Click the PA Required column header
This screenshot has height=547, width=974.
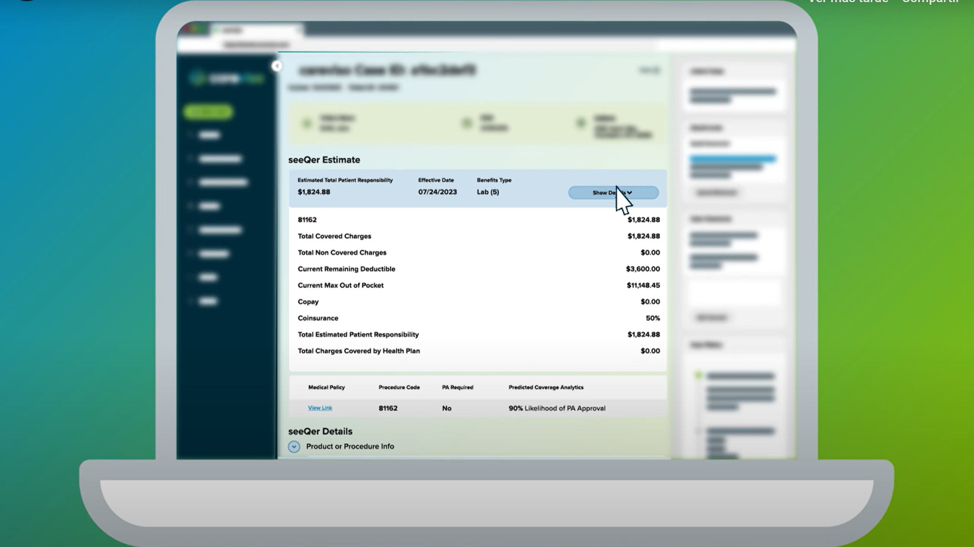[457, 387]
